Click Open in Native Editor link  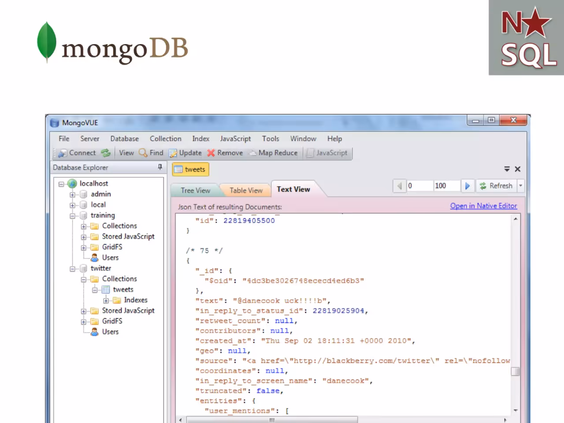(x=483, y=206)
